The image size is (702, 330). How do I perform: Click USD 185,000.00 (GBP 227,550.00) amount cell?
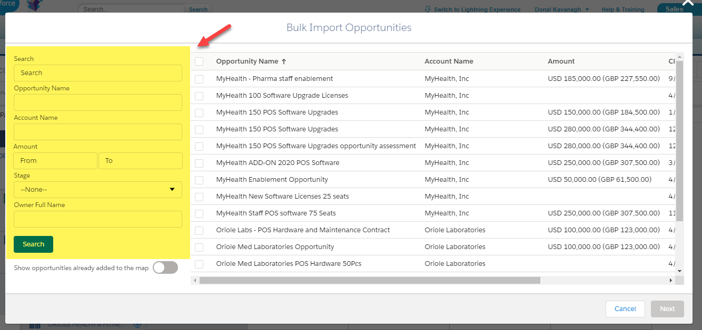tap(604, 79)
